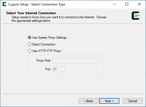
Task: Click the Proxy Host label
Action: (x=43, y=60)
